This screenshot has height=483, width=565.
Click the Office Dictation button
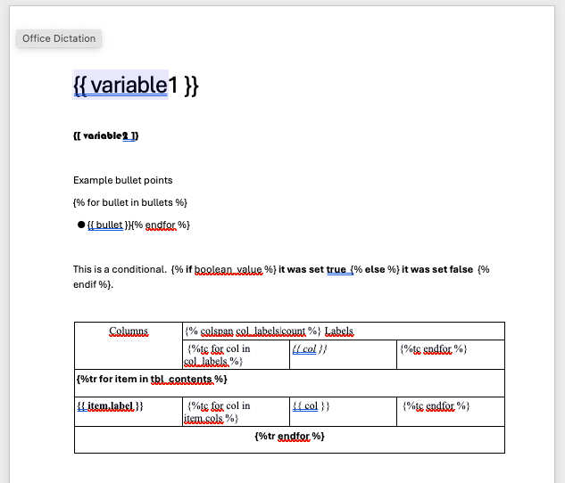pos(59,38)
